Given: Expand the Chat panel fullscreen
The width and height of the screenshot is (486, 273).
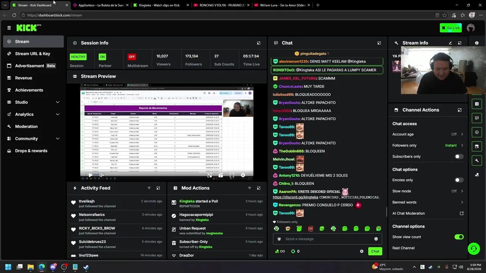Looking at the screenshot, I should pyautogui.click(x=379, y=43).
